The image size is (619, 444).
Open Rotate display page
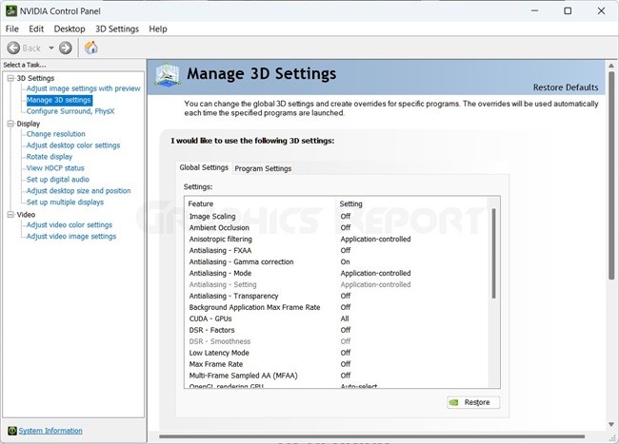(50, 157)
